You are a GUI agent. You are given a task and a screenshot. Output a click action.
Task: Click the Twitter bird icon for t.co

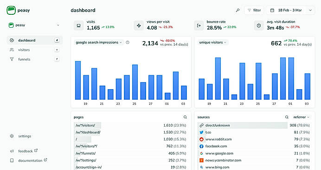click(201, 132)
